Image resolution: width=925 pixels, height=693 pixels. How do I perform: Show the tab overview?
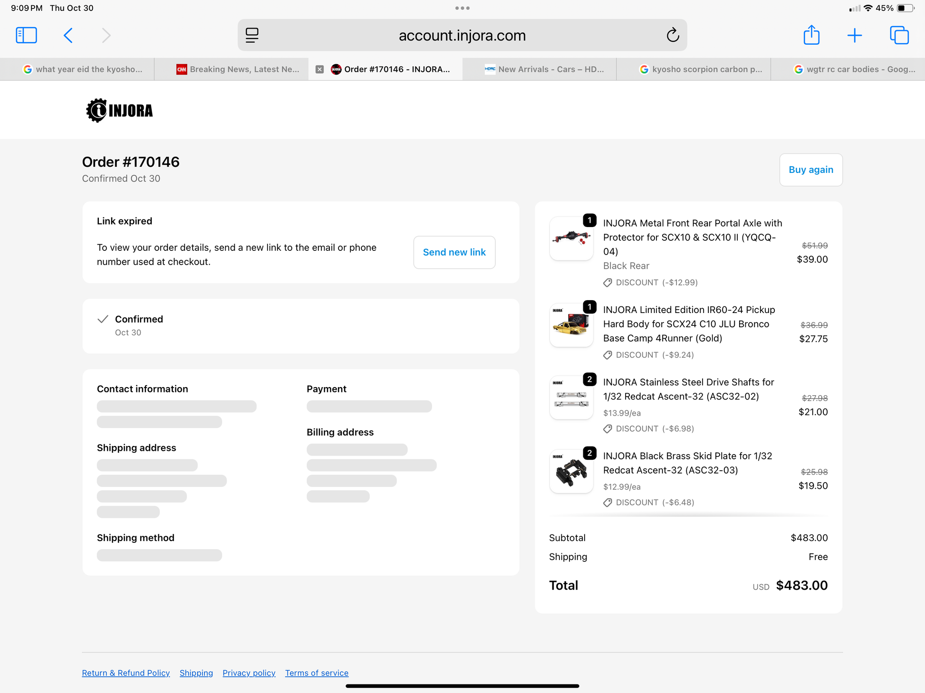click(899, 35)
